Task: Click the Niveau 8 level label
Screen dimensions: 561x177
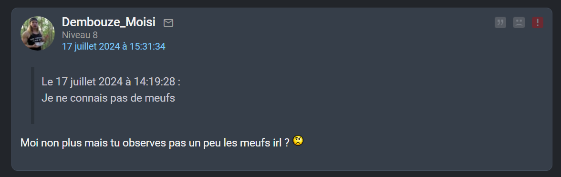Action: [x=80, y=35]
